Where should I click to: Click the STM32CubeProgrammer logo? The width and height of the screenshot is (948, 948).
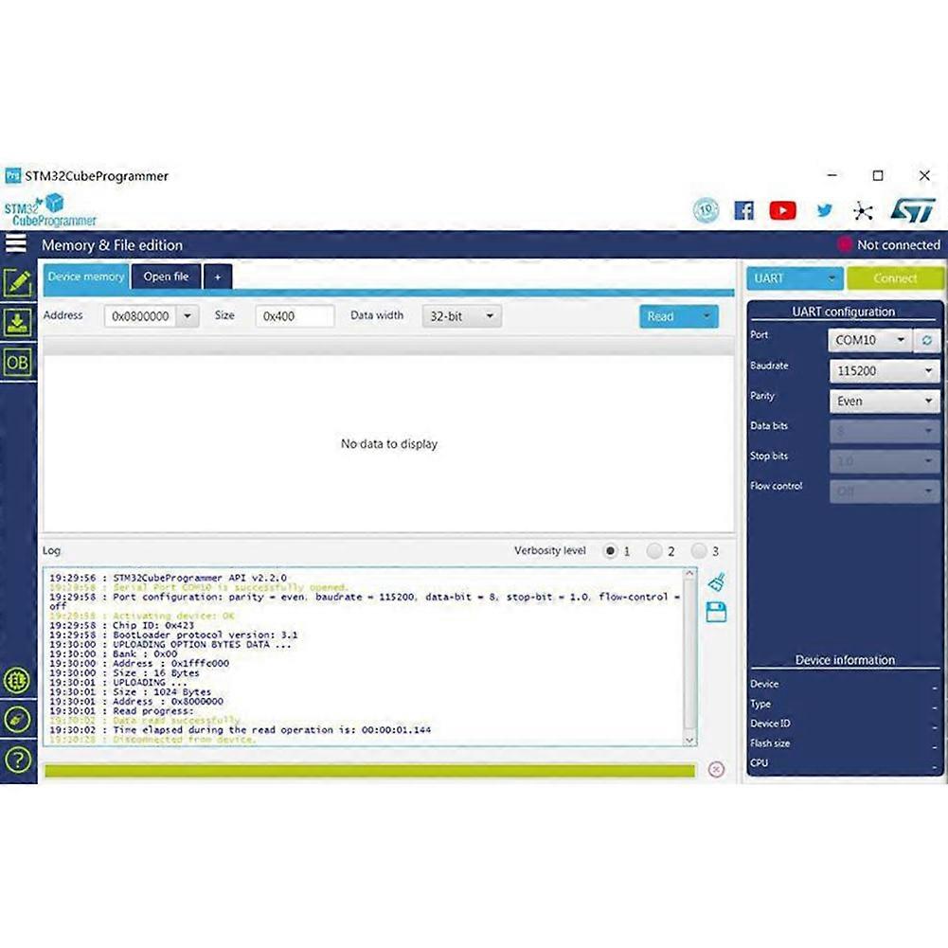pyautogui.click(x=50, y=210)
